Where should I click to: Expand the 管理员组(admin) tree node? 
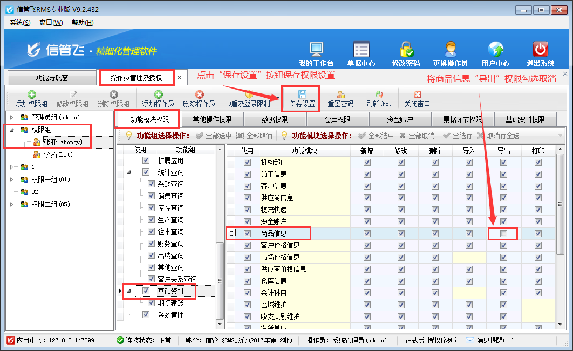click(x=12, y=117)
